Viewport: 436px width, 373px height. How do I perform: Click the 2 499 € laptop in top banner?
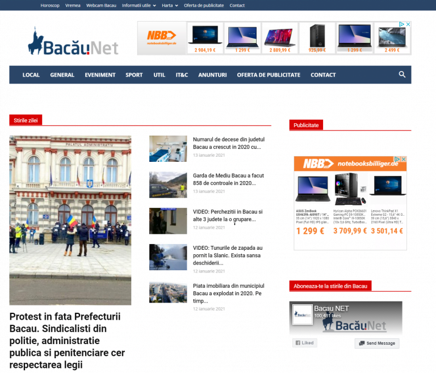[392, 39]
